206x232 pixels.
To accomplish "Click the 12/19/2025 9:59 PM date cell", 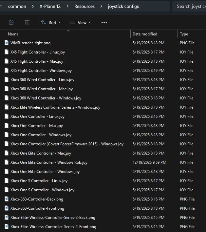I will click(x=149, y=162).
